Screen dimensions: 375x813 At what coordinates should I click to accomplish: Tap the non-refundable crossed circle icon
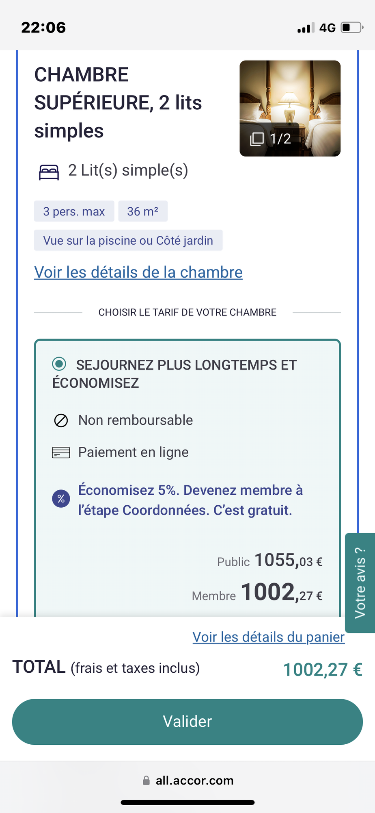61,420
